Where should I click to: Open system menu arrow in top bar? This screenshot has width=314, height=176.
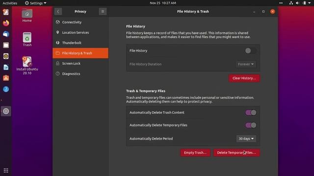coord(310,3)
